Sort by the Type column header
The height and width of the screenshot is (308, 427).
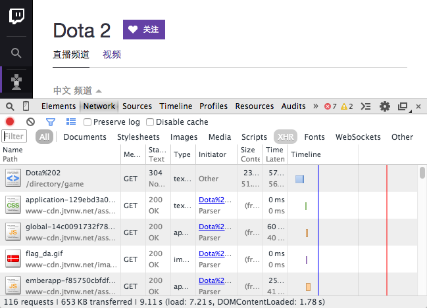pos(184,154)
